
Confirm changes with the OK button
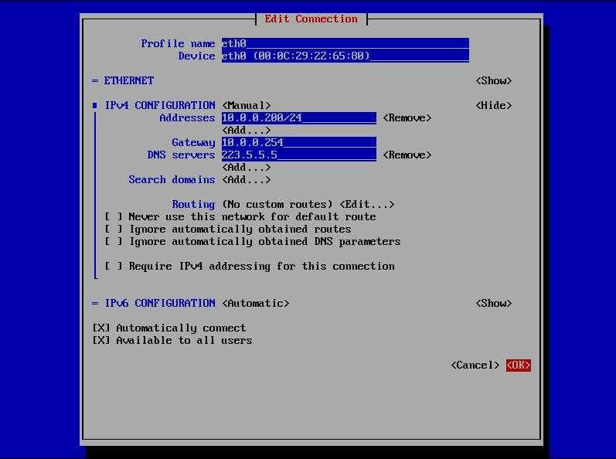pos(518,365)
